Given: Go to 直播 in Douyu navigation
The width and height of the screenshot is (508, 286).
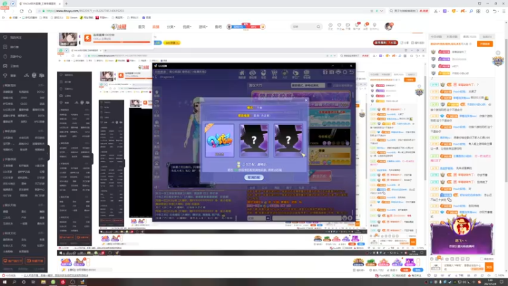Looking at the screenshot, I should [x=156, y=27].
